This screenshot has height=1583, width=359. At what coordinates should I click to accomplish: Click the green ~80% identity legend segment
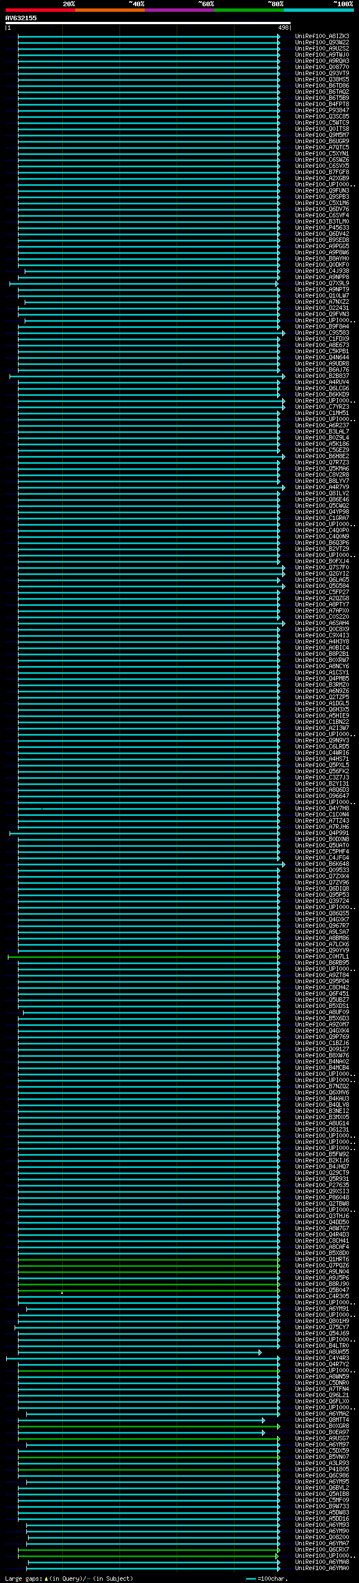[249, 10]
